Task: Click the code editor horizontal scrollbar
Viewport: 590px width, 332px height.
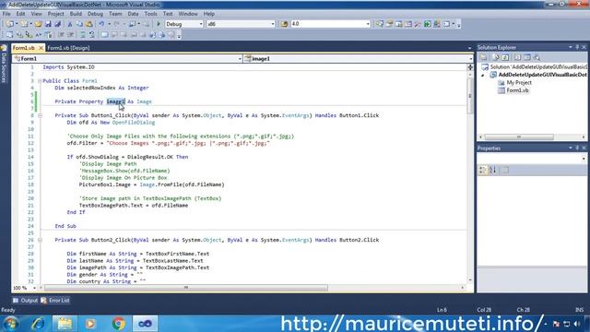Action: click(186, 288)
